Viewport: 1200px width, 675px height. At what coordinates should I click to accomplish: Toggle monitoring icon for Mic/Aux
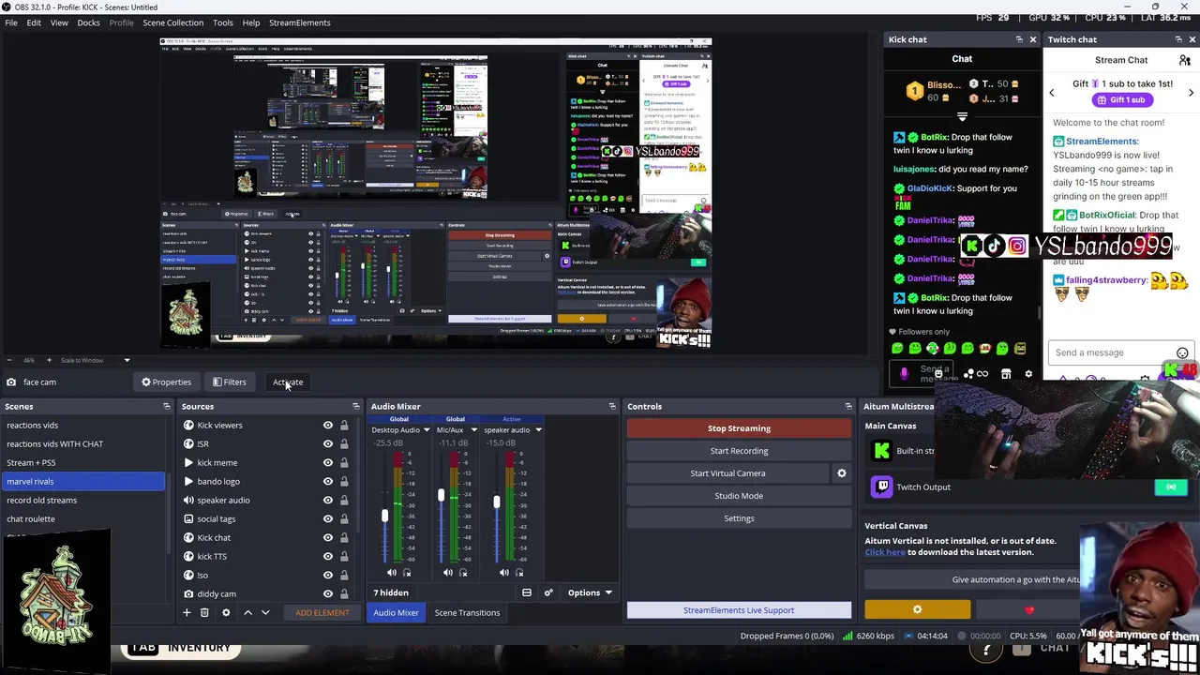click(463, 573)
